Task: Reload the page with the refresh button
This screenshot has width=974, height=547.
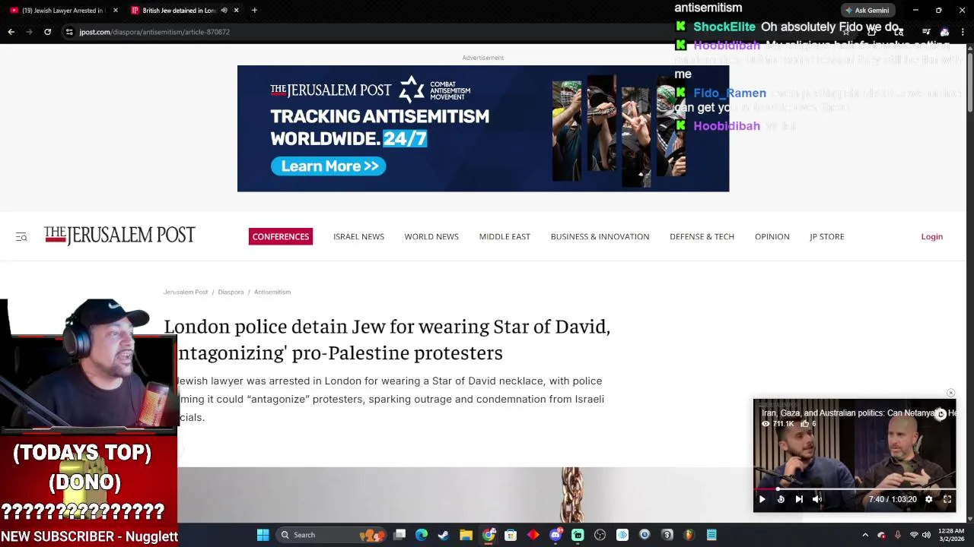Action: [x=47, y=32]
